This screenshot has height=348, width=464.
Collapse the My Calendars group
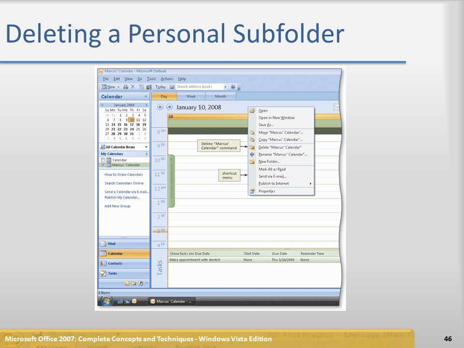(x=146, y=154)
